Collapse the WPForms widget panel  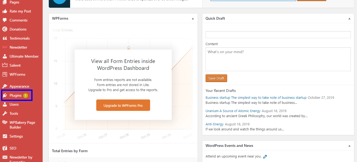(193, 19)
